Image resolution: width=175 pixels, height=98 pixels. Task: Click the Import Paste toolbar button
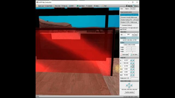coord(48,6)
